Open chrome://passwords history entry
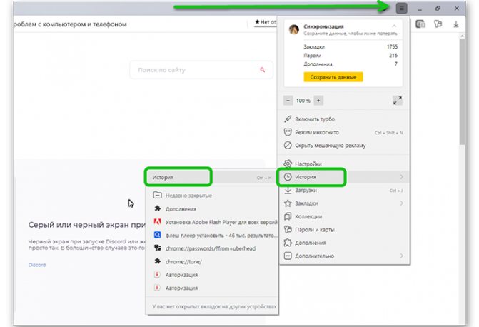This screenshot has height=327, width=479. click(x=212, y=248)
